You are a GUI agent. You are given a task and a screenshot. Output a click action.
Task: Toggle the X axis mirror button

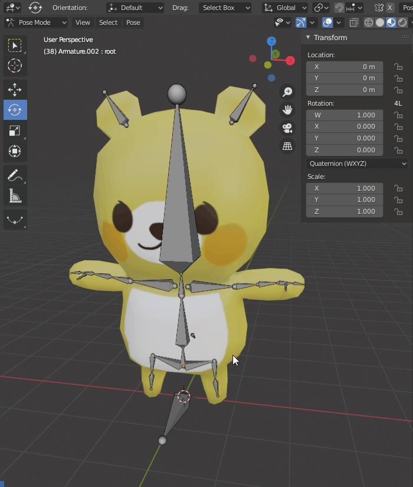tap(390, 8)
